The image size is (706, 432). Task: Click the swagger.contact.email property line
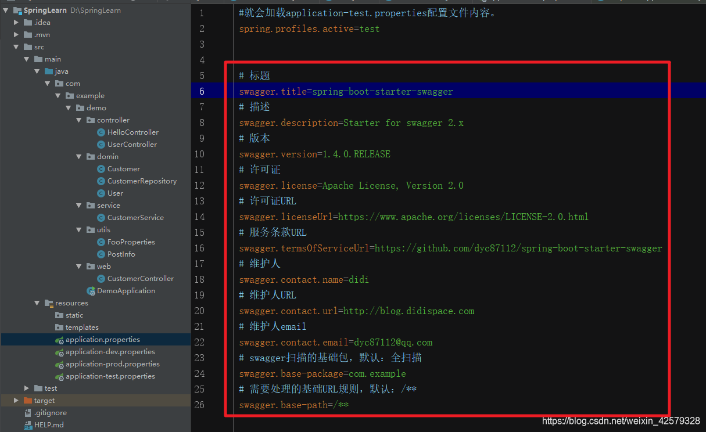point(335,342)
